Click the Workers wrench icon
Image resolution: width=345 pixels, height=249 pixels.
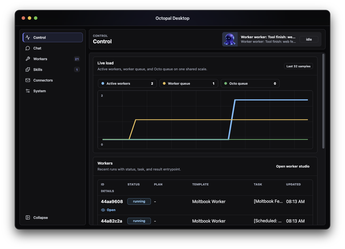click(28, 59)
